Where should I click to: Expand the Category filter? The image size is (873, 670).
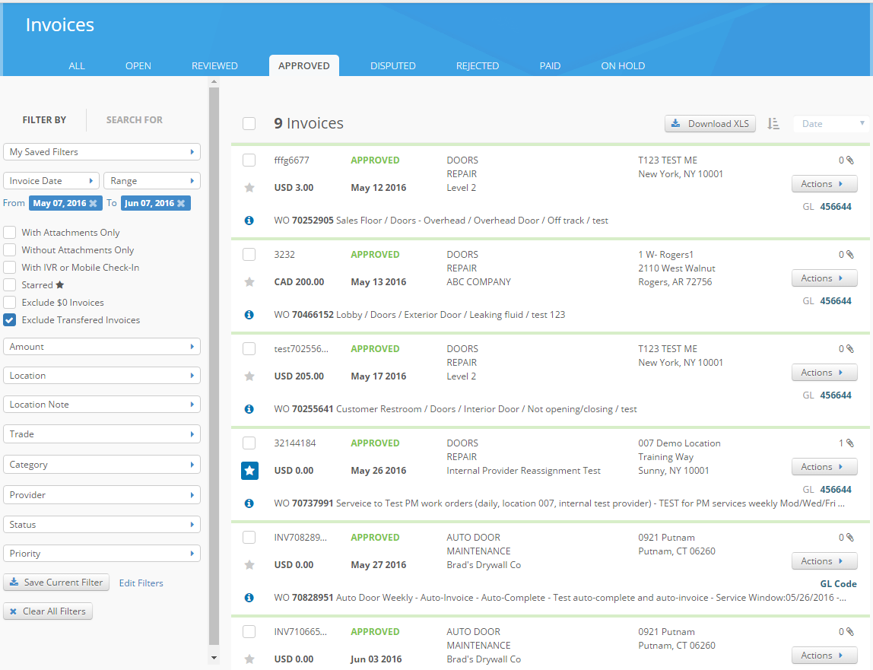point(102,465)
